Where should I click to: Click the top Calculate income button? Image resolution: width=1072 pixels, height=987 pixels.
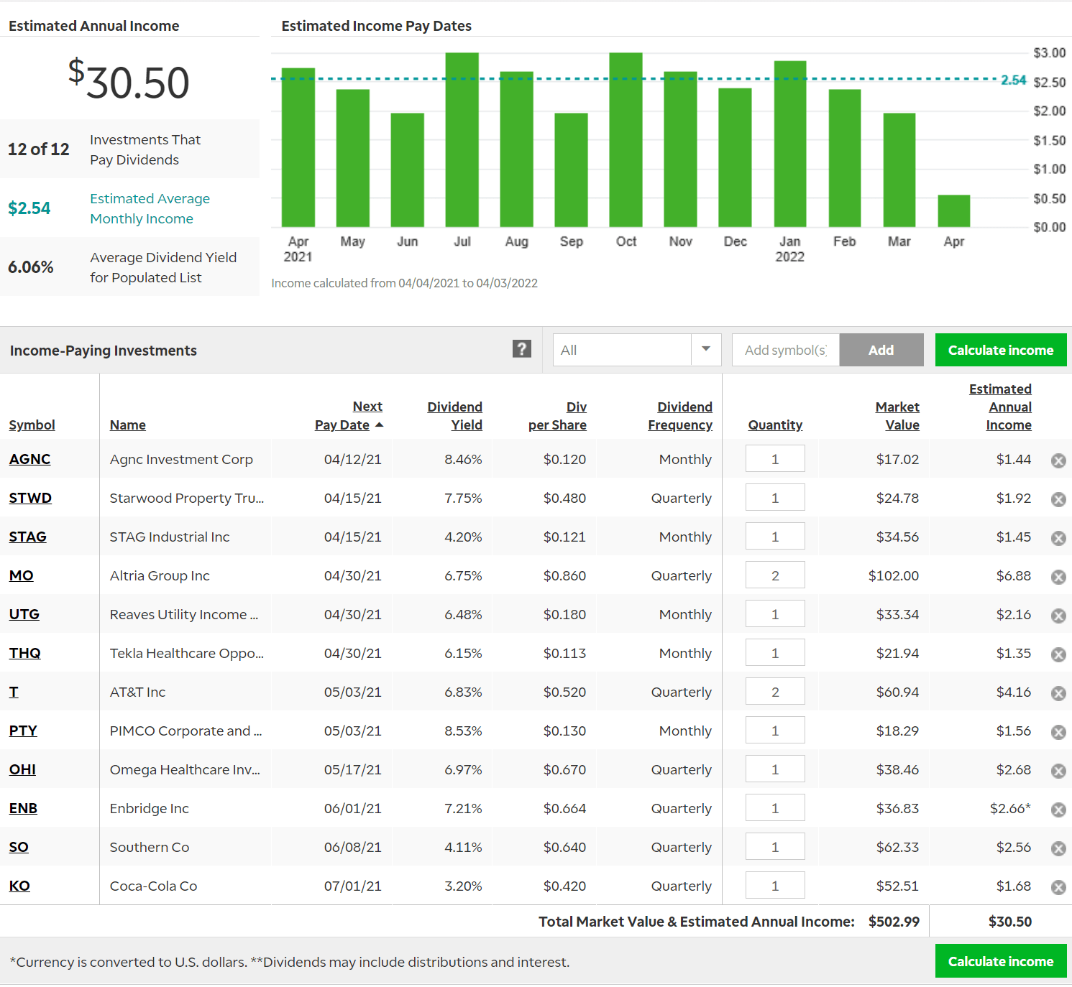[x=1001, y=350]
